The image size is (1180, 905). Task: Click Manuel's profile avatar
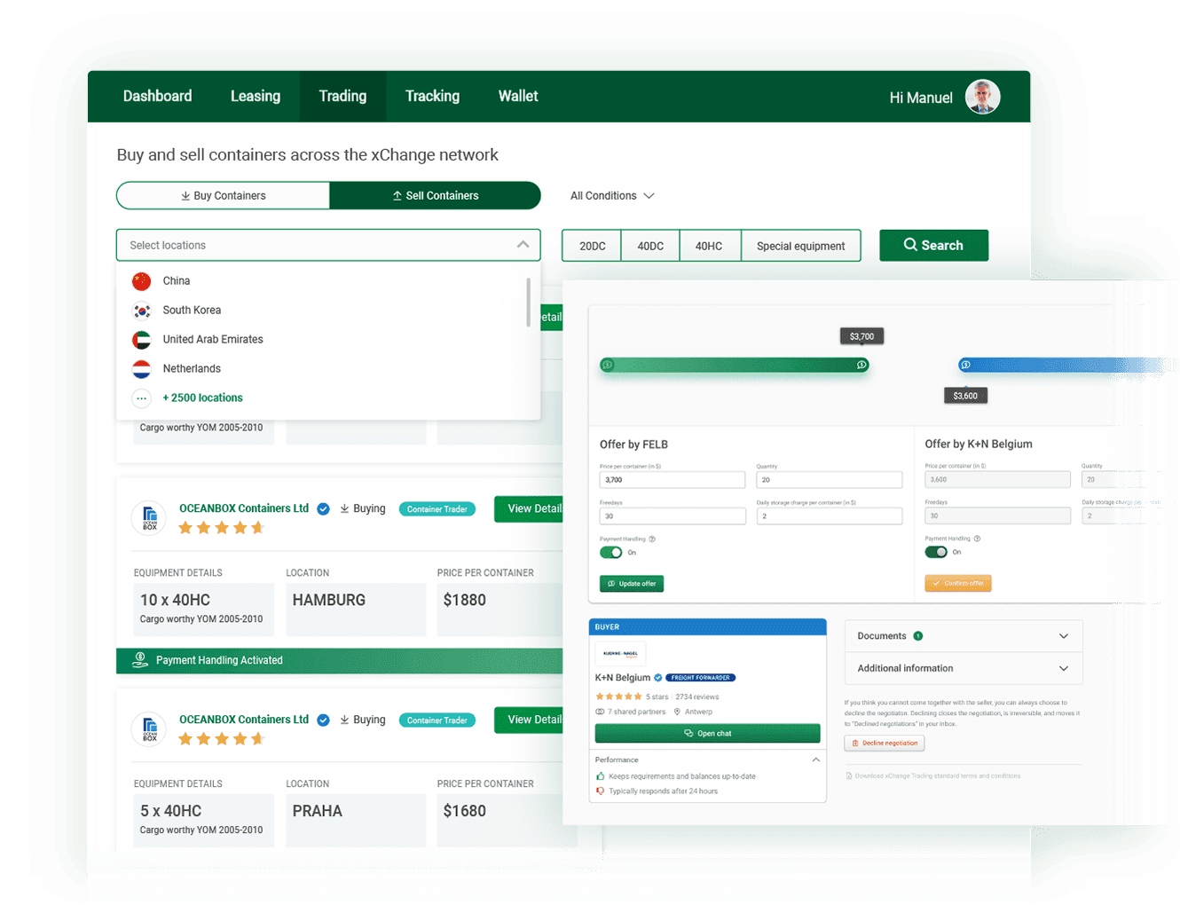[x=982, y=97]
